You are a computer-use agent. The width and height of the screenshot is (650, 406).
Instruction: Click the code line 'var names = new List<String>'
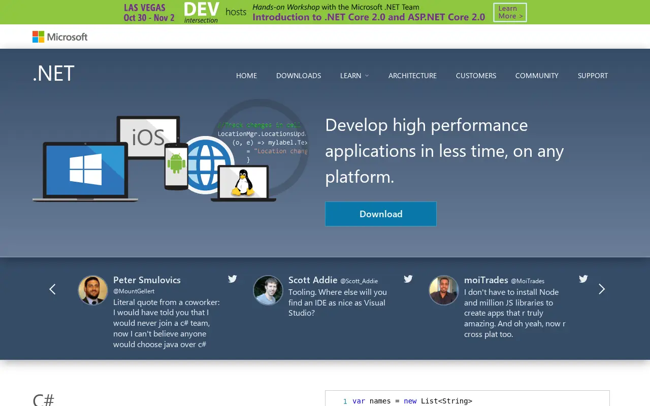412,401
